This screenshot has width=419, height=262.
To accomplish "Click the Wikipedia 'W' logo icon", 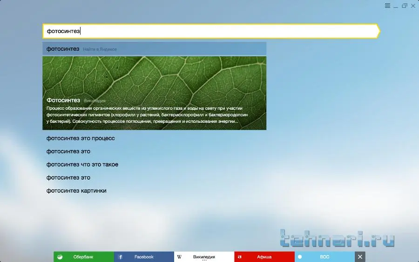I will (179, 257).
